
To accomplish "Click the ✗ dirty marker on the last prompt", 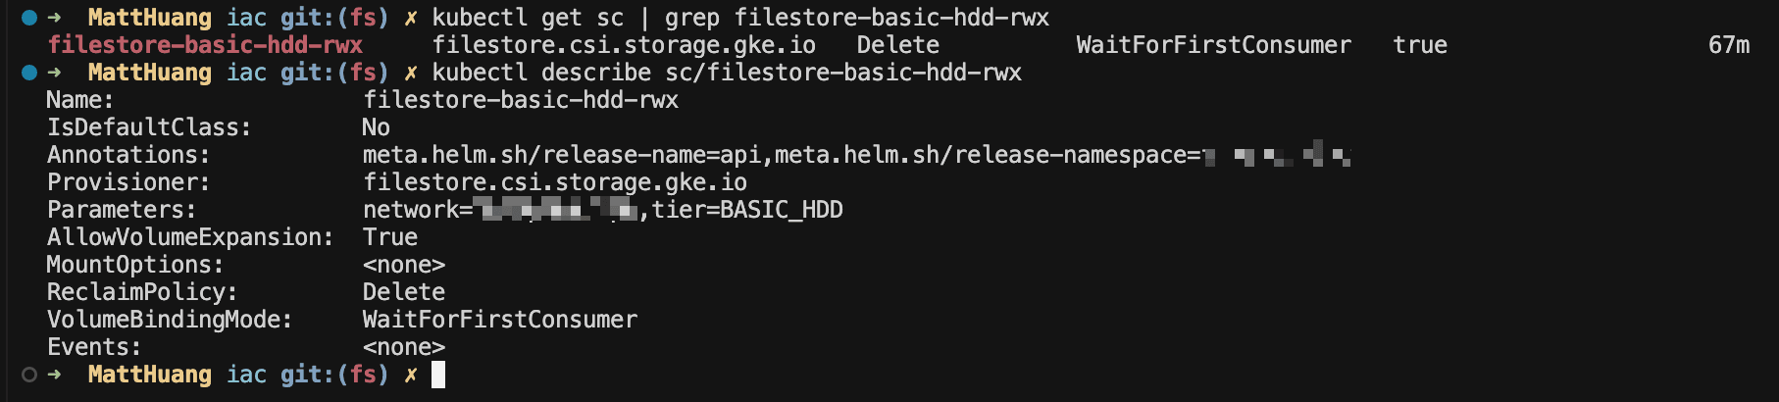I will click(x=411, y=374).
